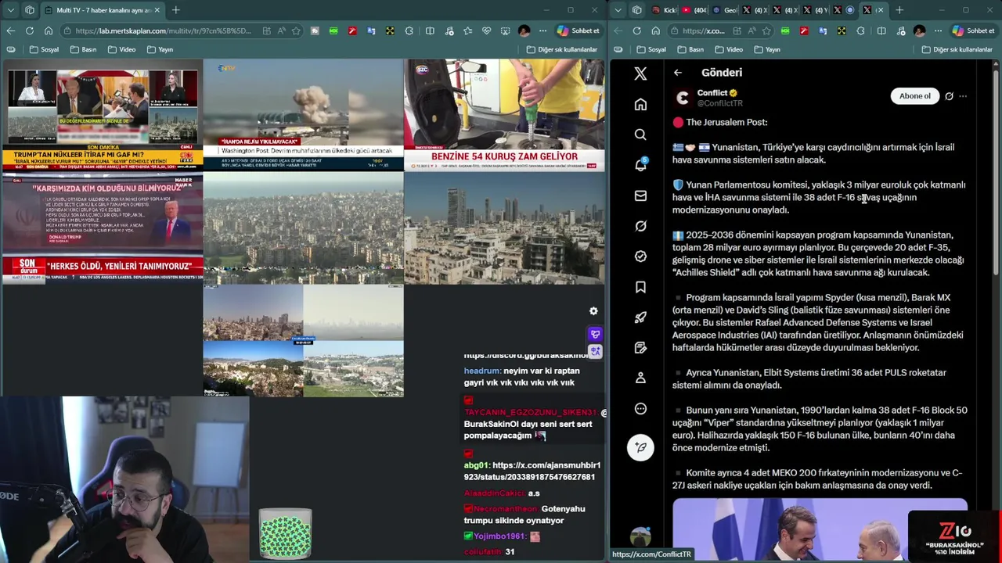The image size is (1002, 563).
Task: Click the X logo in the sidebar
Action: pyautogui.click(x=640, y=74)
